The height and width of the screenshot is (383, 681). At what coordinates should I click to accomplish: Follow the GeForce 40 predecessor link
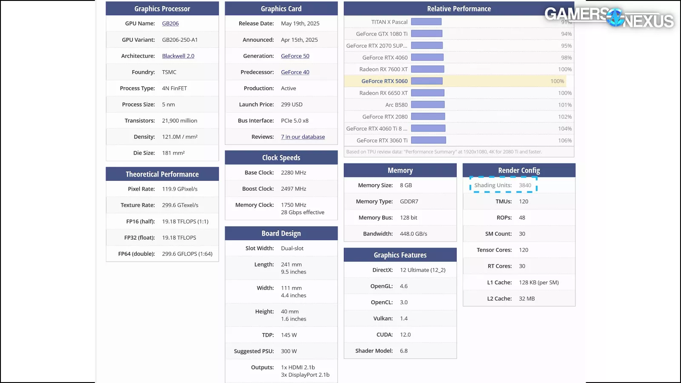click(x=295, y=72)
